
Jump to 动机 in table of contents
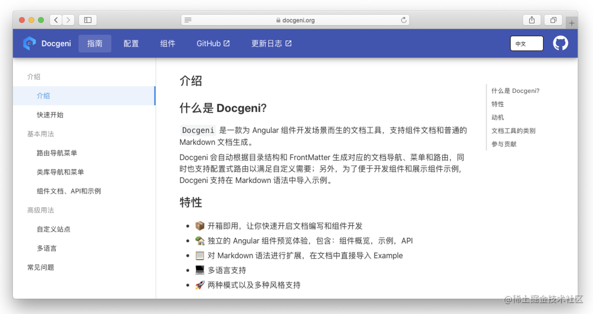498,118
